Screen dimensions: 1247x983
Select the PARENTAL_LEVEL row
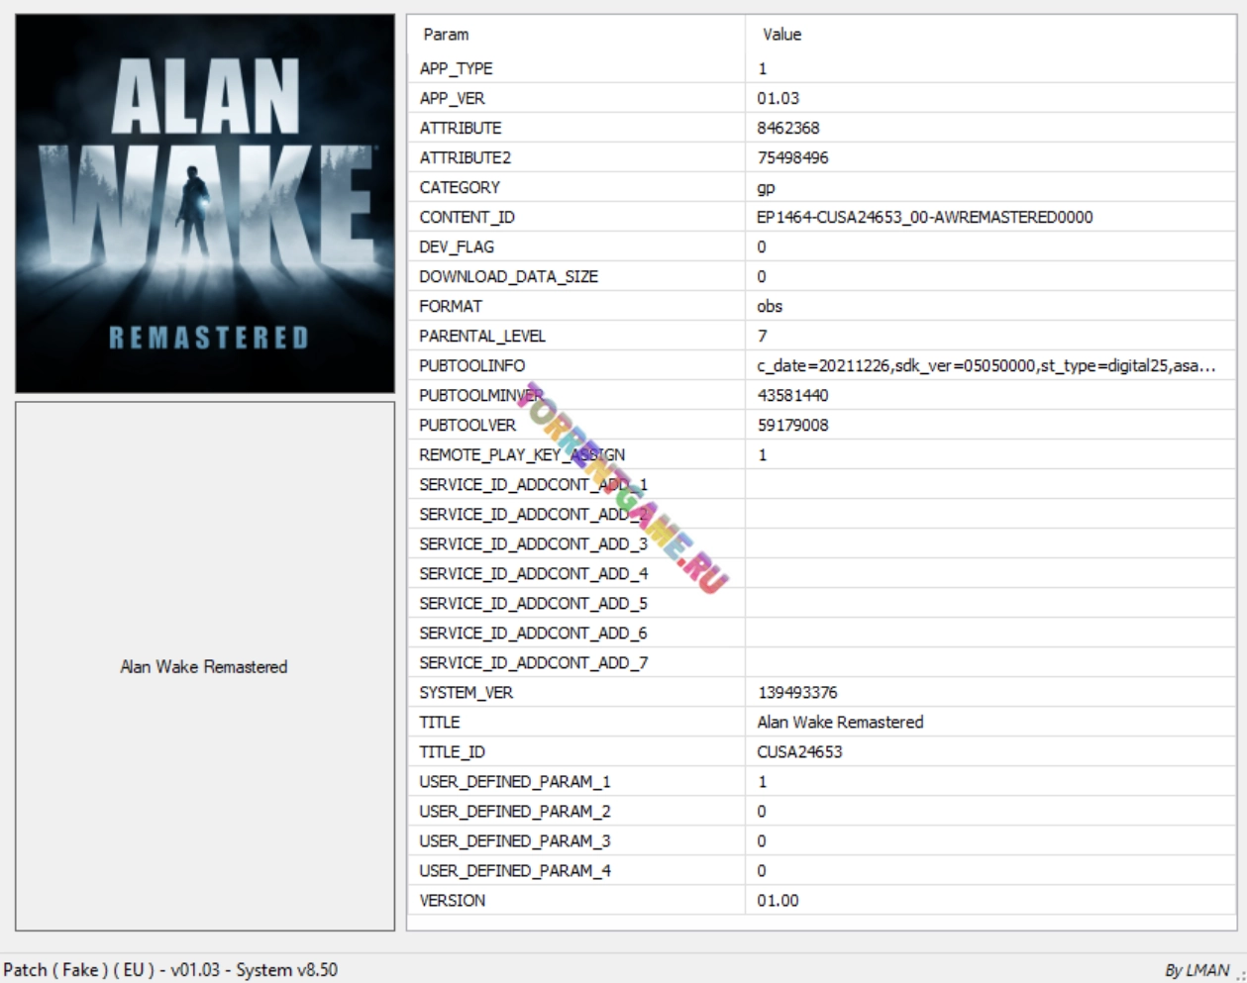[x=481, y=336]
